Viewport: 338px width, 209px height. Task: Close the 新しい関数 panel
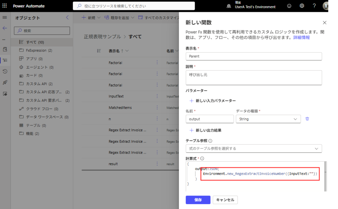pyautogui.click(x=324, y=23)
